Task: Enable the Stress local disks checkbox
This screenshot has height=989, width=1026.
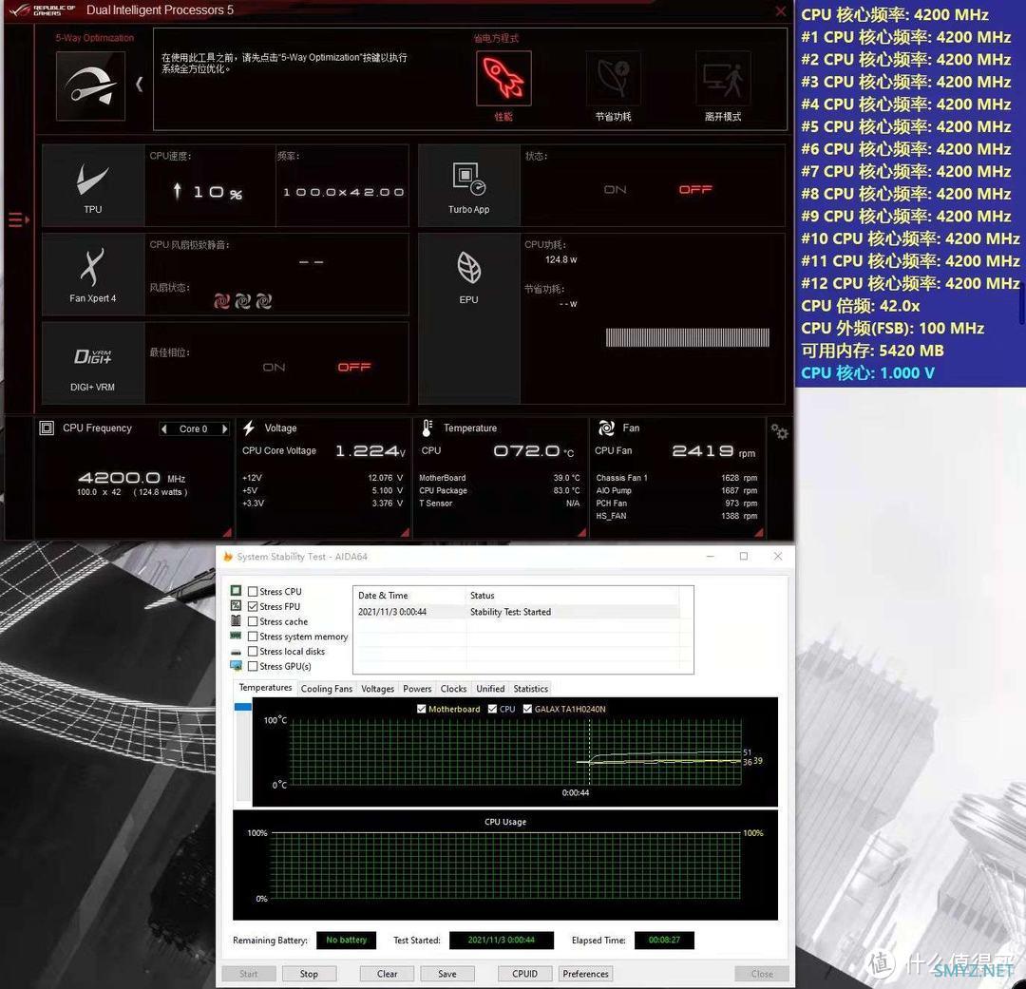Action: click(253, 652)
